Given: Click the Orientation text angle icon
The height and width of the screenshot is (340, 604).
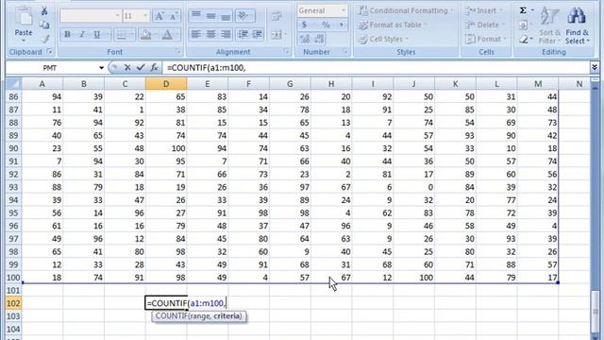Looking at the screenshot, I should point(243,16).
